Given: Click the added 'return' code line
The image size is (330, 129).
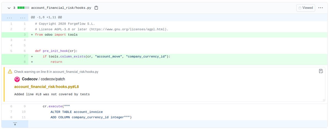Looking at the screenshot, I should (x=56, y=62).
